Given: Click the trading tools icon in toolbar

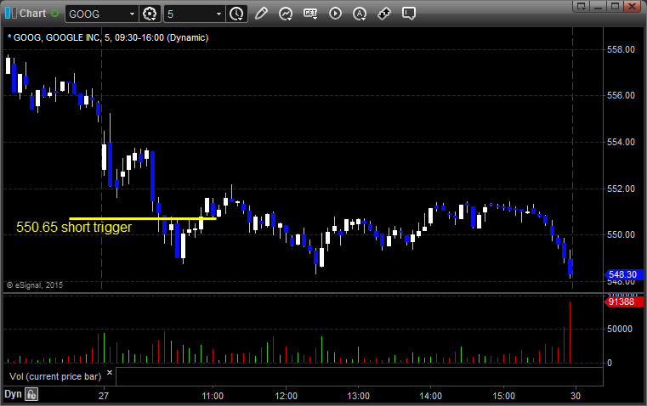Looking at the screenshot, I should pyautogui.click(x=384, y=14).
